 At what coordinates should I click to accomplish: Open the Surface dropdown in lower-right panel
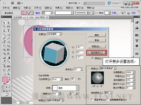click(x=115, y=69)
